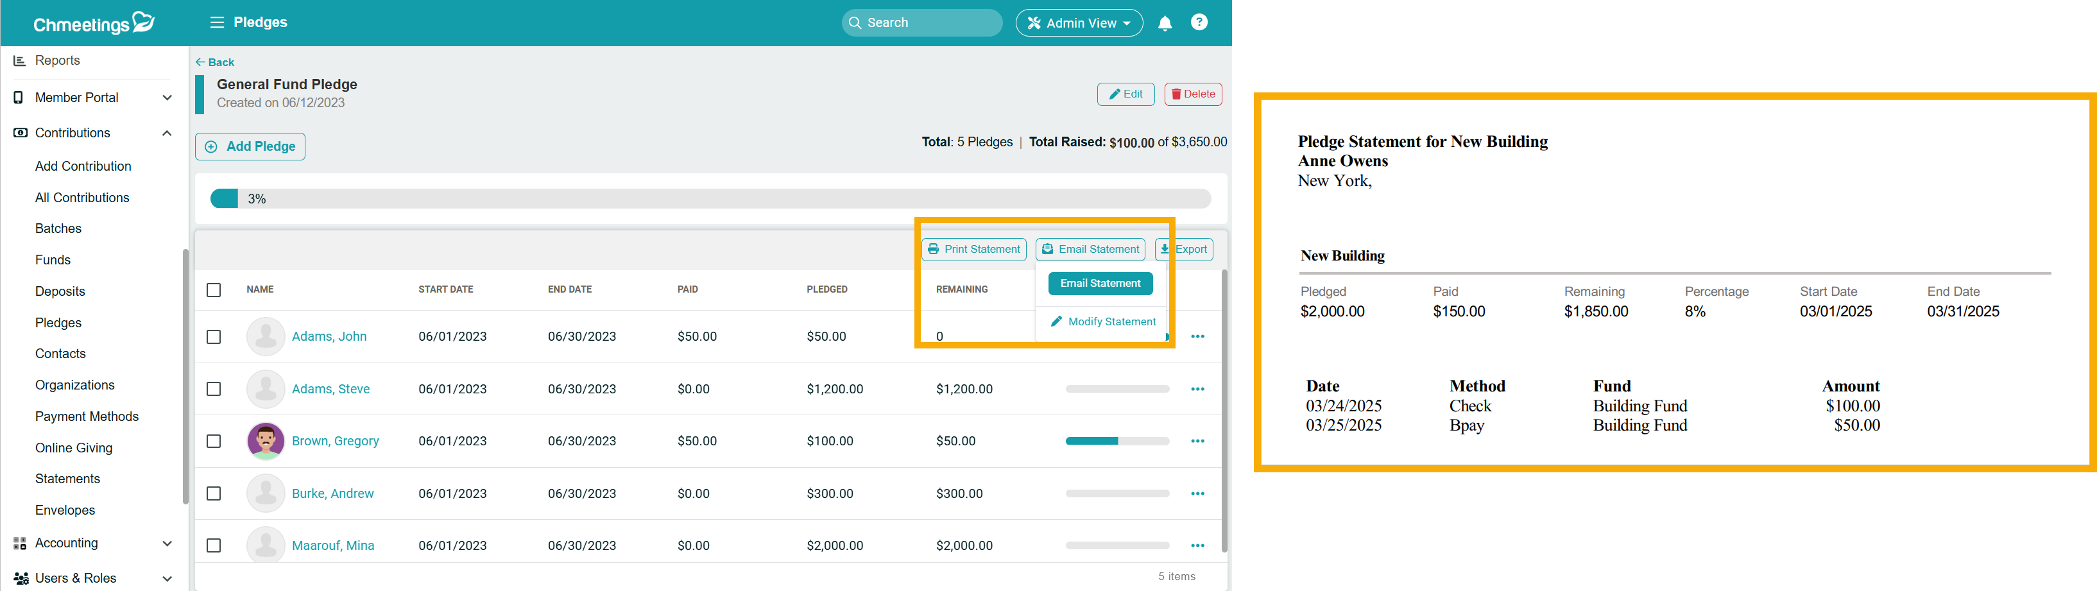
Task: Go to Pledges in sidebar
Action: (x=58, y=323)
